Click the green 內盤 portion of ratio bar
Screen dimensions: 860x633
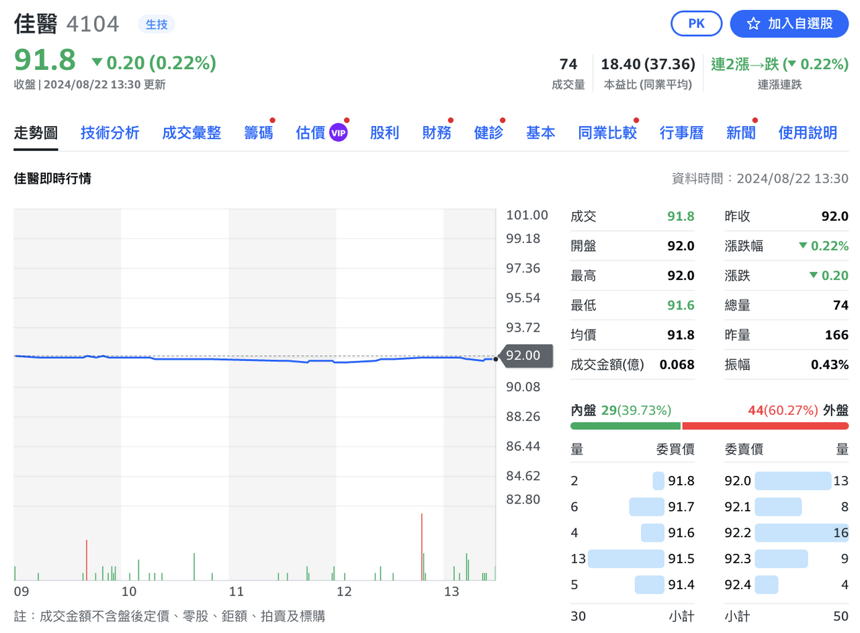626,426
